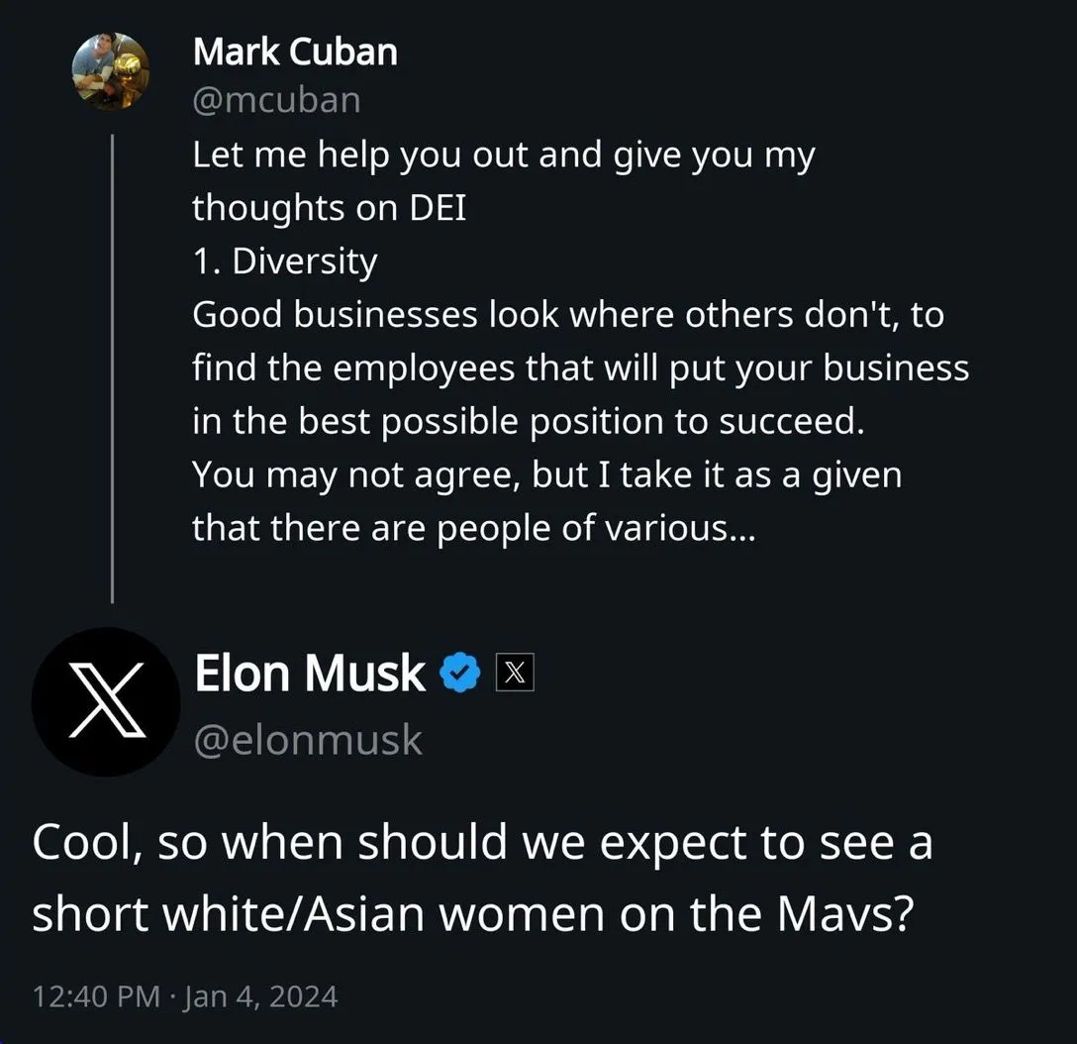This screenshot has height=1044, width=1077.
Task: Click the @mcuban handle
Action: pyautogui.click(x=276, y=100)
